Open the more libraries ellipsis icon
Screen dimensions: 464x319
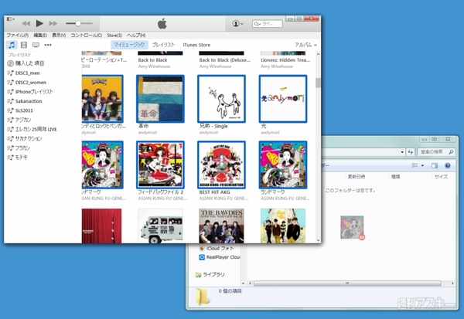48,45
